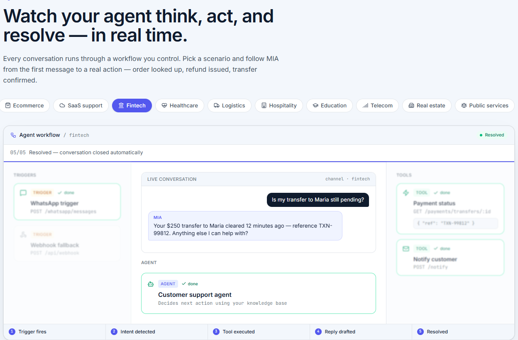Jump to step 5 Resolved

pyautogui.click(x=463, y=332)
